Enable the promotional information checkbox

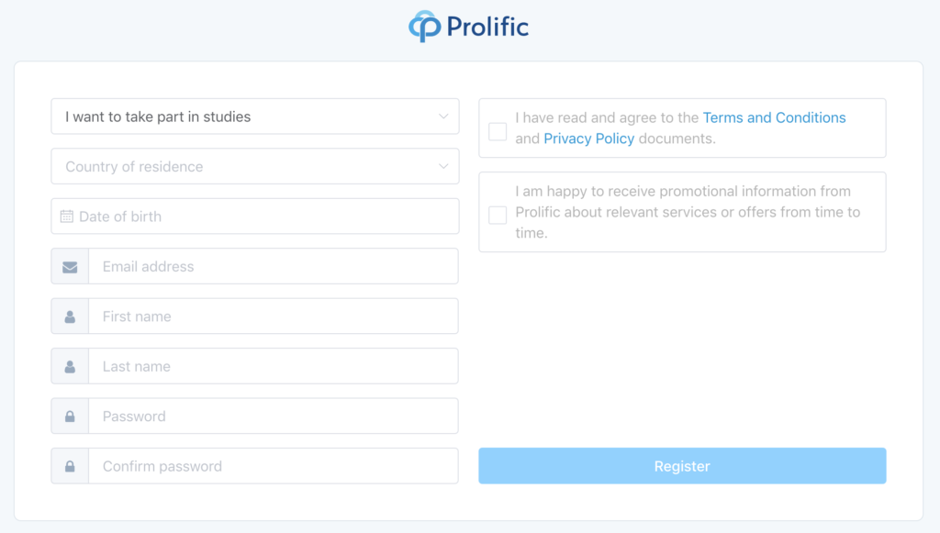[498, 215]
